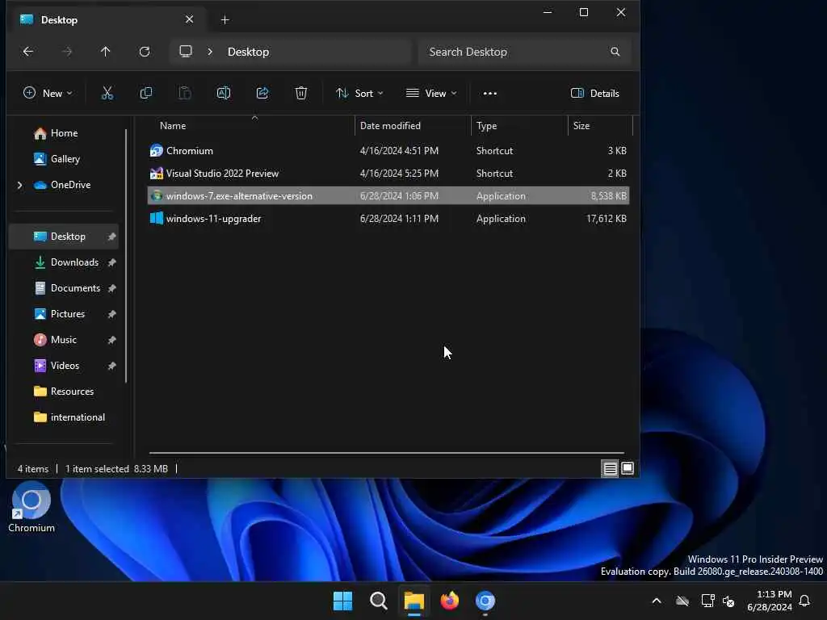This screenshot has height=620, width=827.
Task: Sort by Name column header
Action: (173, 126)
